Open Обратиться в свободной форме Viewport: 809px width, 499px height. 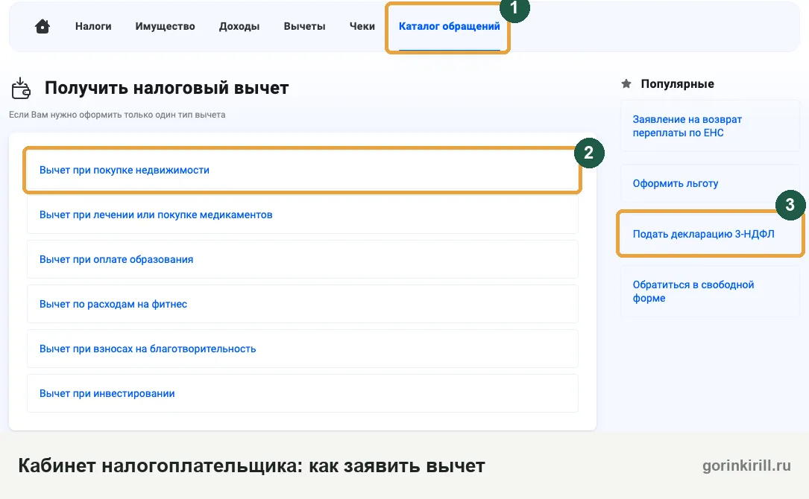pos(710,291)
